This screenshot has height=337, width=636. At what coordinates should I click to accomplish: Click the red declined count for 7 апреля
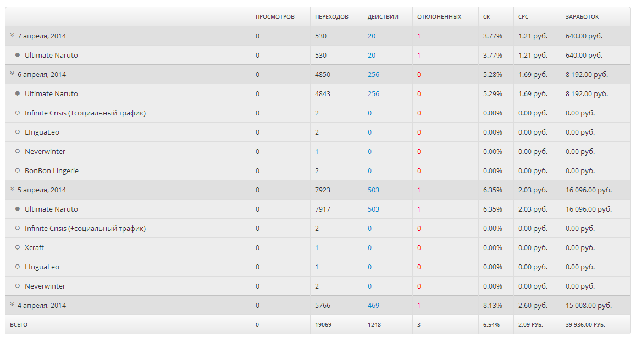[x=419, y=36]
